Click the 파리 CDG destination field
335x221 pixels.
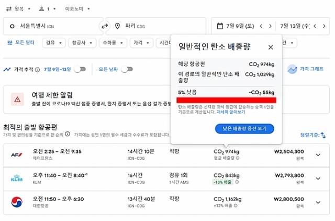tap(156, 26)
